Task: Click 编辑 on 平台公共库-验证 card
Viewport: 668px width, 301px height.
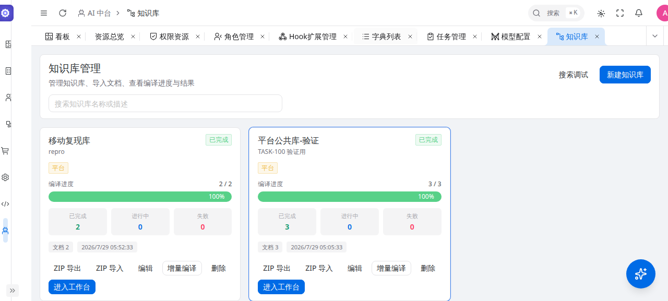Action: [x=355, y=268]
